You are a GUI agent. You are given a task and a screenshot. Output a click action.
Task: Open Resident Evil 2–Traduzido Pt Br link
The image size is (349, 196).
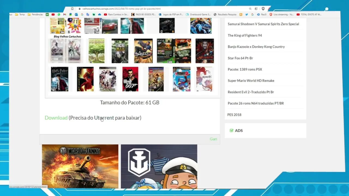click(x=251, y=92)
